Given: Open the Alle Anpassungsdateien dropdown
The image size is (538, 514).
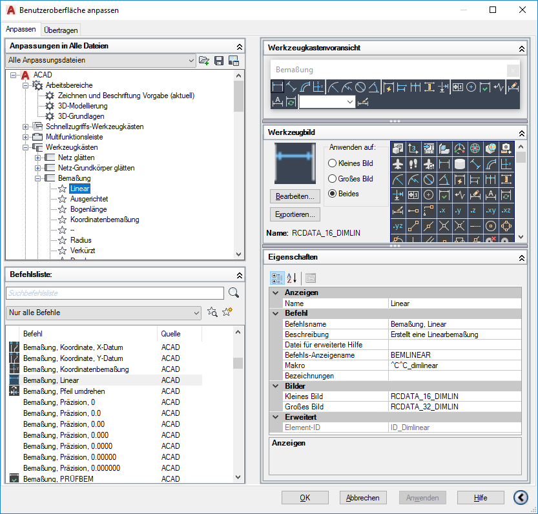Looking at the screenshot, I should tap(101, 61).
